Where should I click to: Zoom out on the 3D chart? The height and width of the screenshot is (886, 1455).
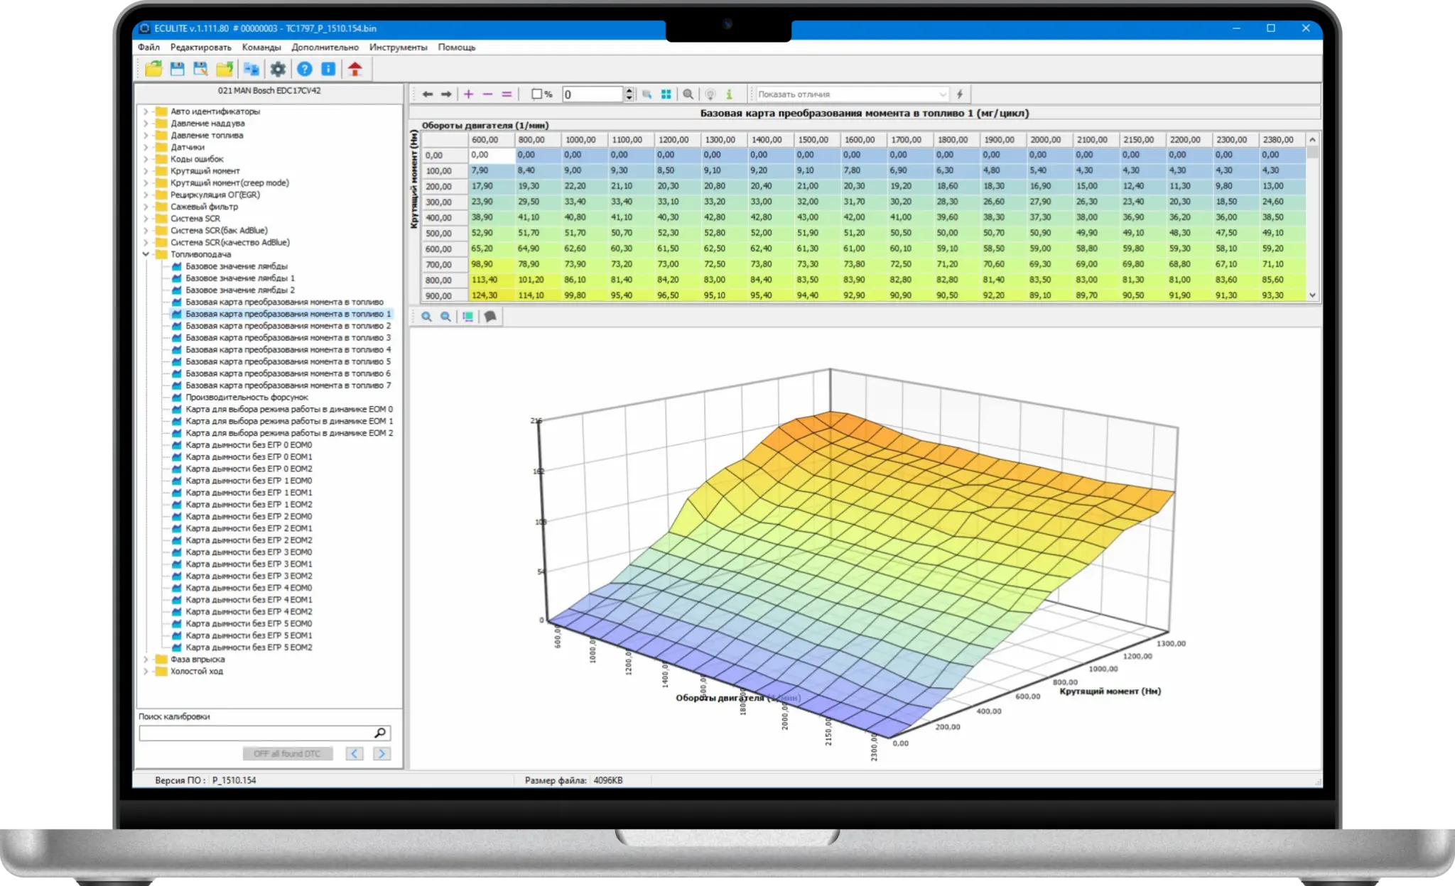coord(445,317)
